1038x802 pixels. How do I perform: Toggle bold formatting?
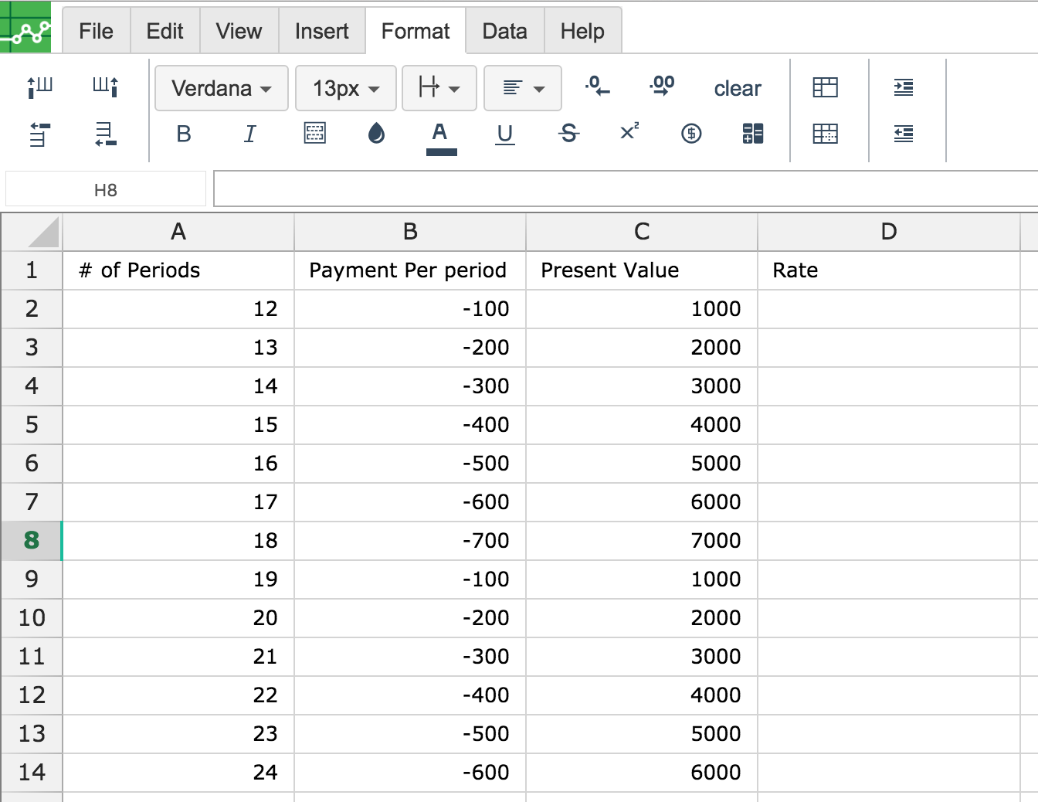click(x=184, y=134)
